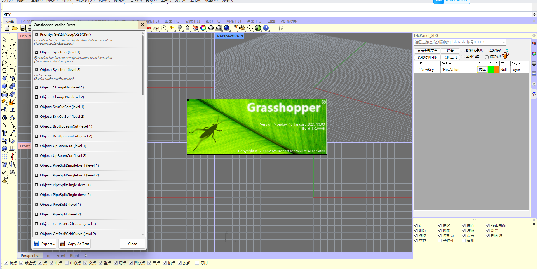Toggle the 全部亮显 checkbox
The height and width of the screenshot is (269, 537).
pos(463,57)
